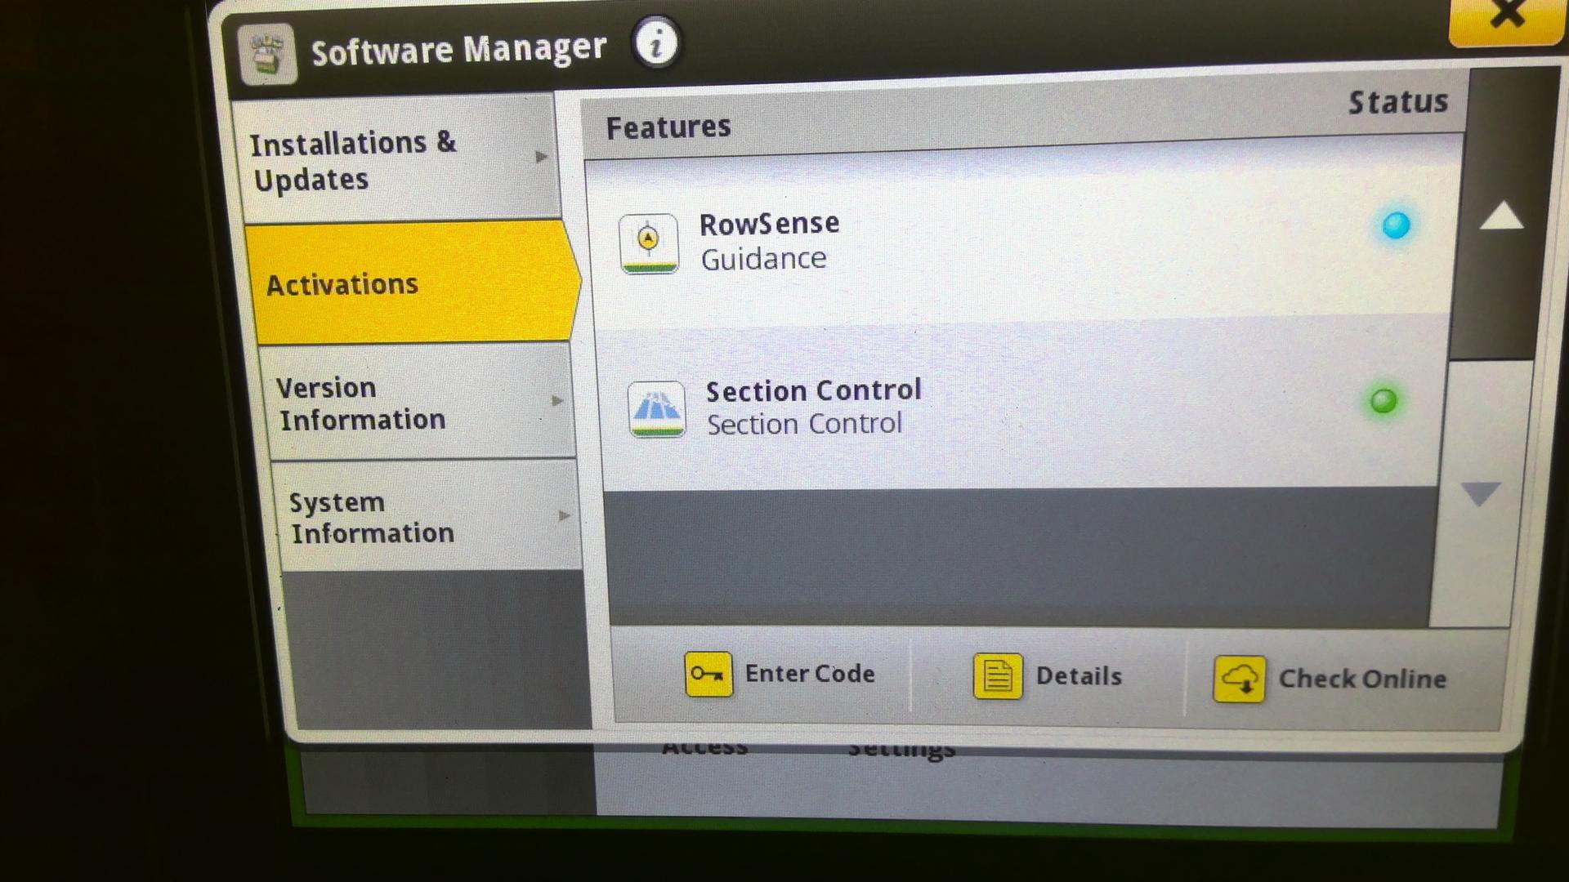The image size is (1569, 882).
Task: Click the Features column header
Action: (x=668, y=127)
